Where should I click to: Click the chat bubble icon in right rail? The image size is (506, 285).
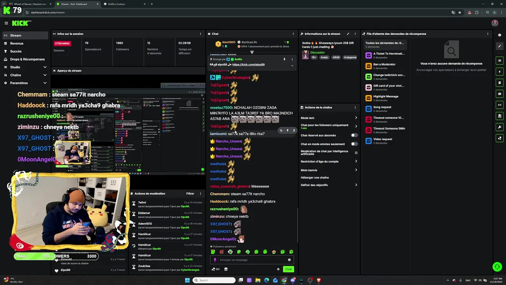[500, 94]
